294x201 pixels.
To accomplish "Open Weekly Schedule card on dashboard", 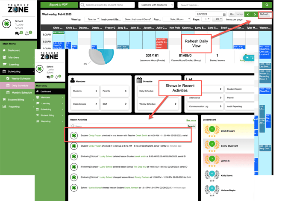I will (x=158, y=104).
